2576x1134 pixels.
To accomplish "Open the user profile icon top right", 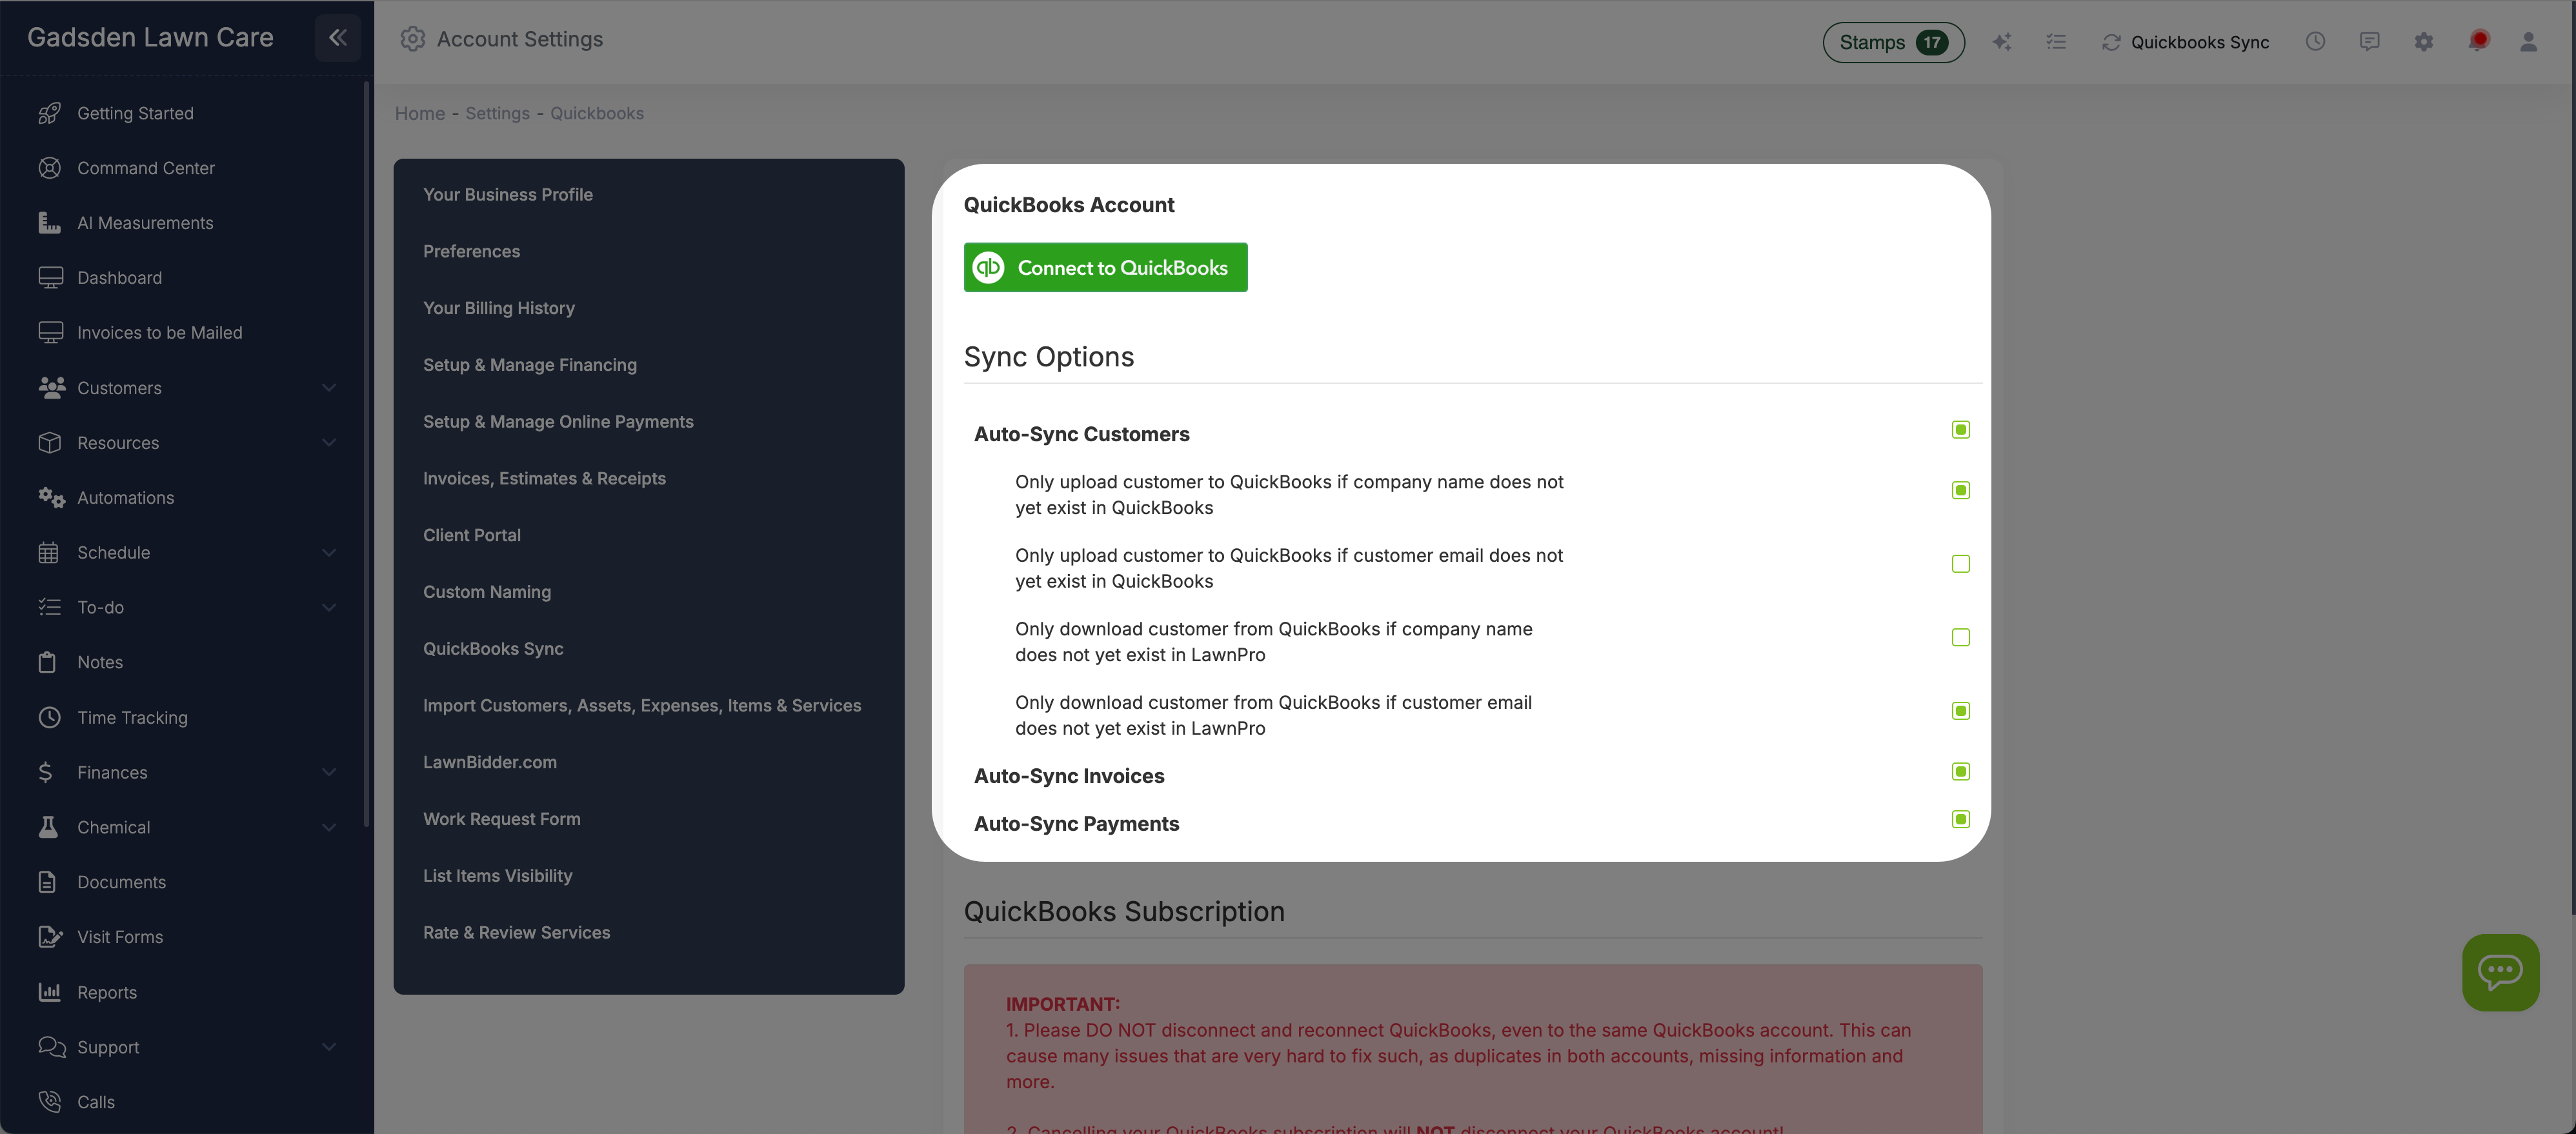I will click(x=2529, y=42).
